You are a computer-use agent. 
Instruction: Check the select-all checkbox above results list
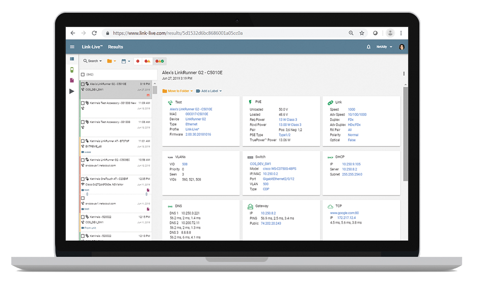83,74
